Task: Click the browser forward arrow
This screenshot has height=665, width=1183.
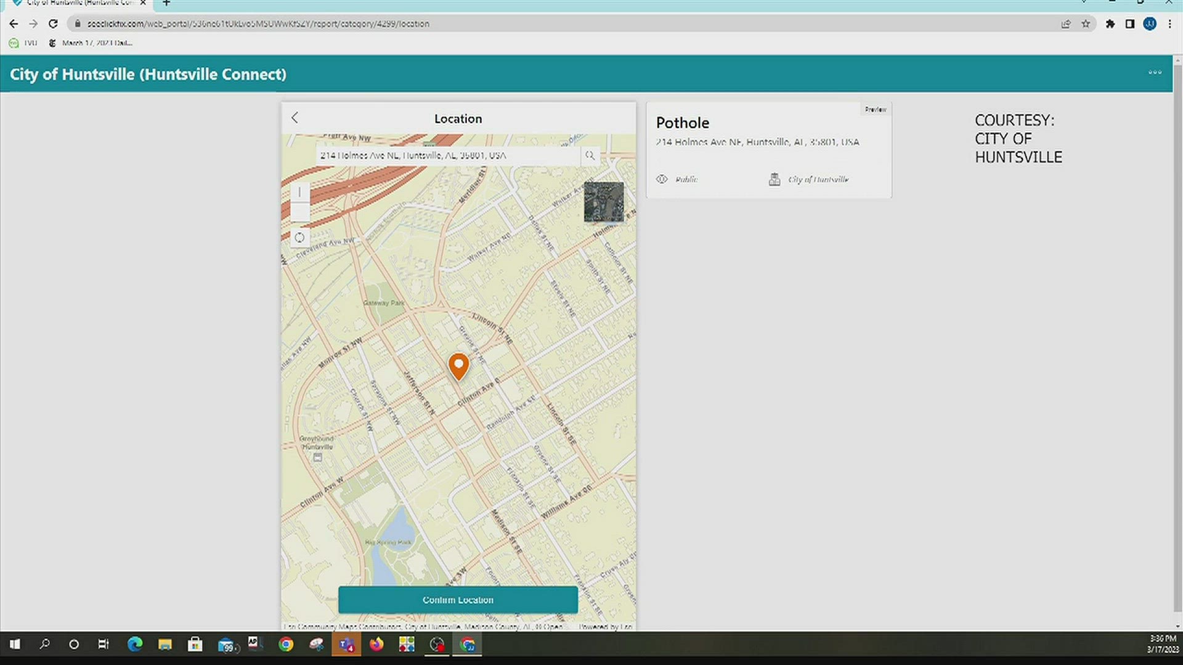Action: pyautogui.click(x=33, y=24)
